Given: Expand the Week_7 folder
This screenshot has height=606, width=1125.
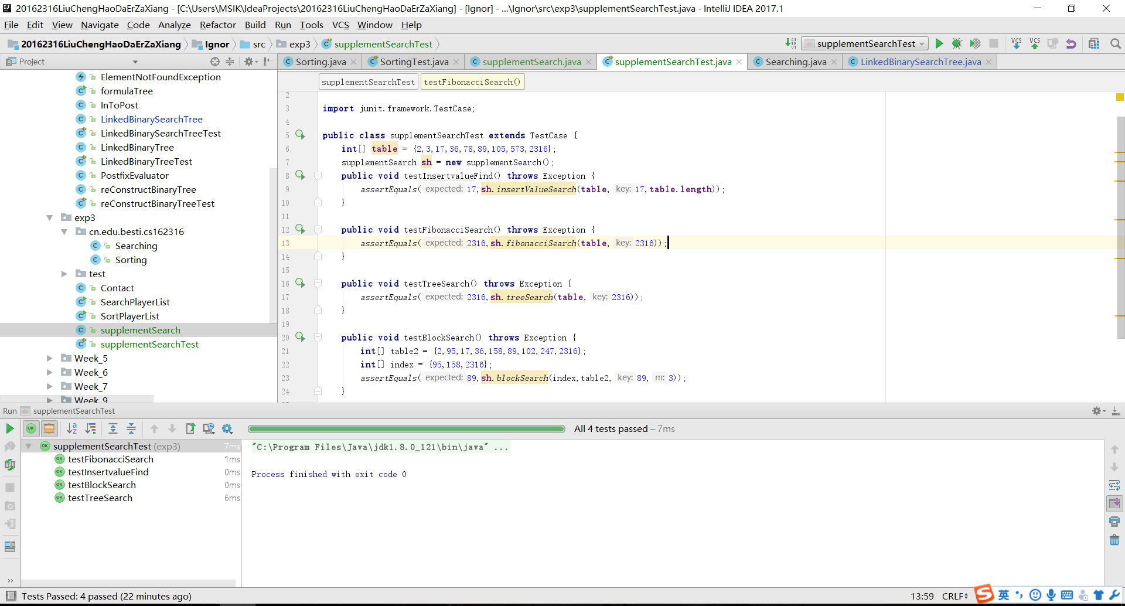Looking at the screenshot, I should pyautogui.click(x=50, y=386).
